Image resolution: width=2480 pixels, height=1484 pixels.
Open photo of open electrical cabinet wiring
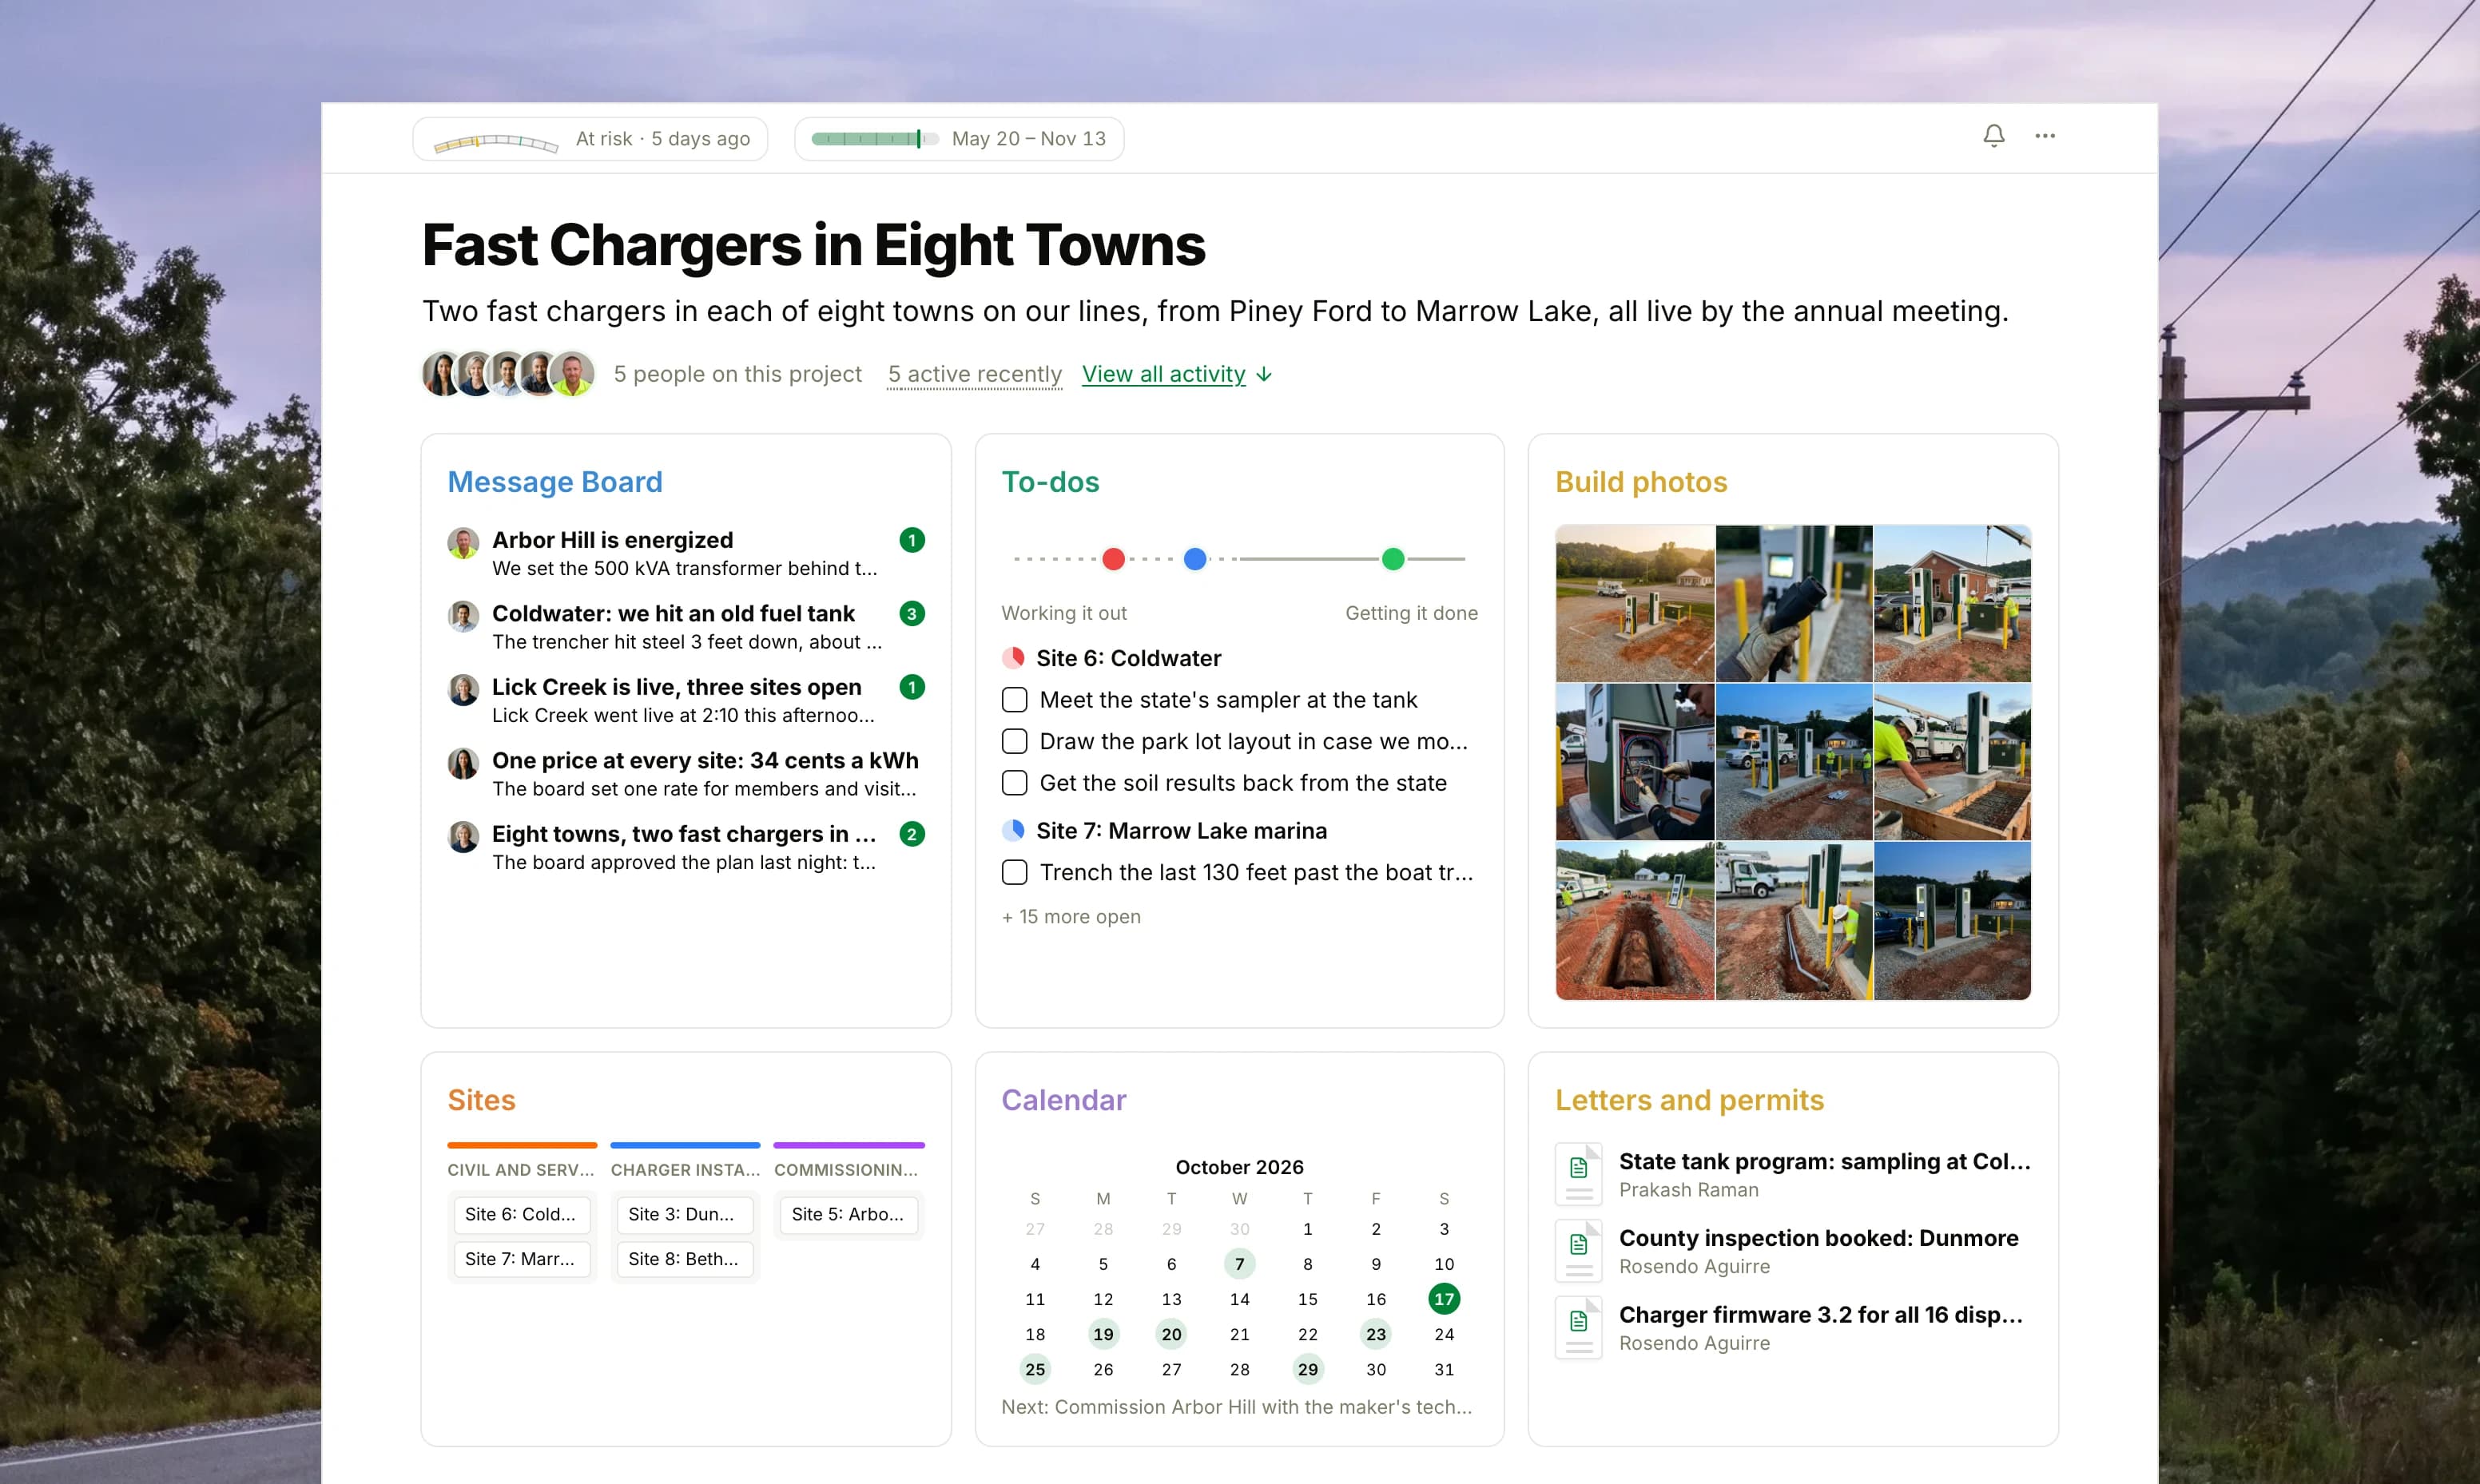pyautogui.click(x=1634, y=762)
